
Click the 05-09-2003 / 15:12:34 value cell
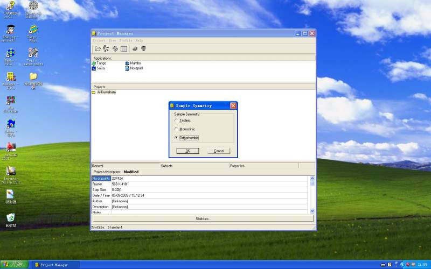[x=209, y=195]
